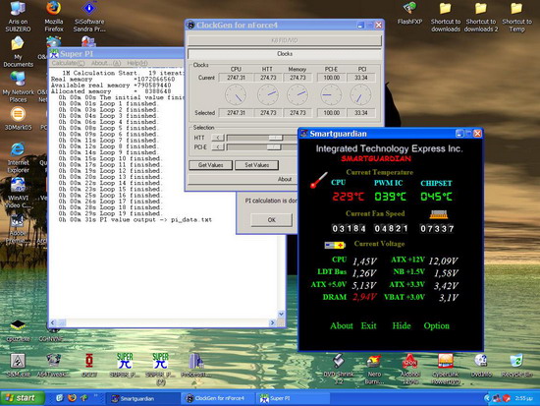Click About in Smartguardian
The height and width of the screenshot is (406, 540).
[342, 325]
